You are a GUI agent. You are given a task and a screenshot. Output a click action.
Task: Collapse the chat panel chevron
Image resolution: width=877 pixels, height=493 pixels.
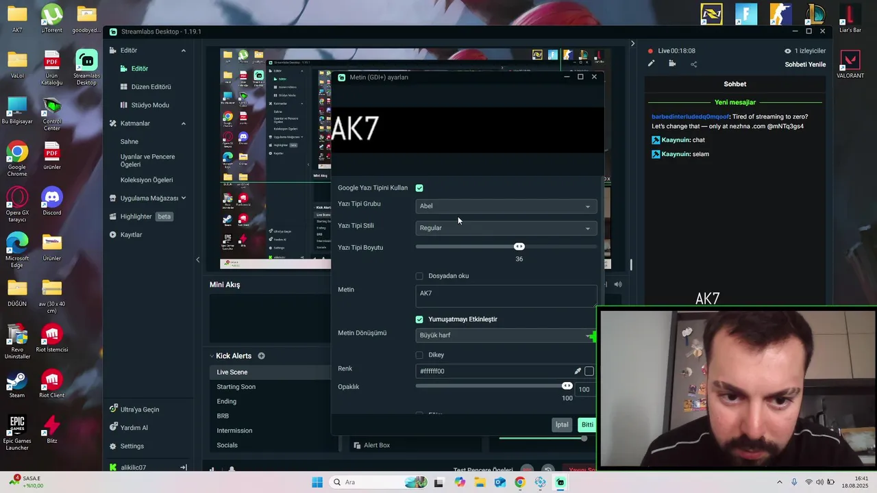(x=632, y=43)
